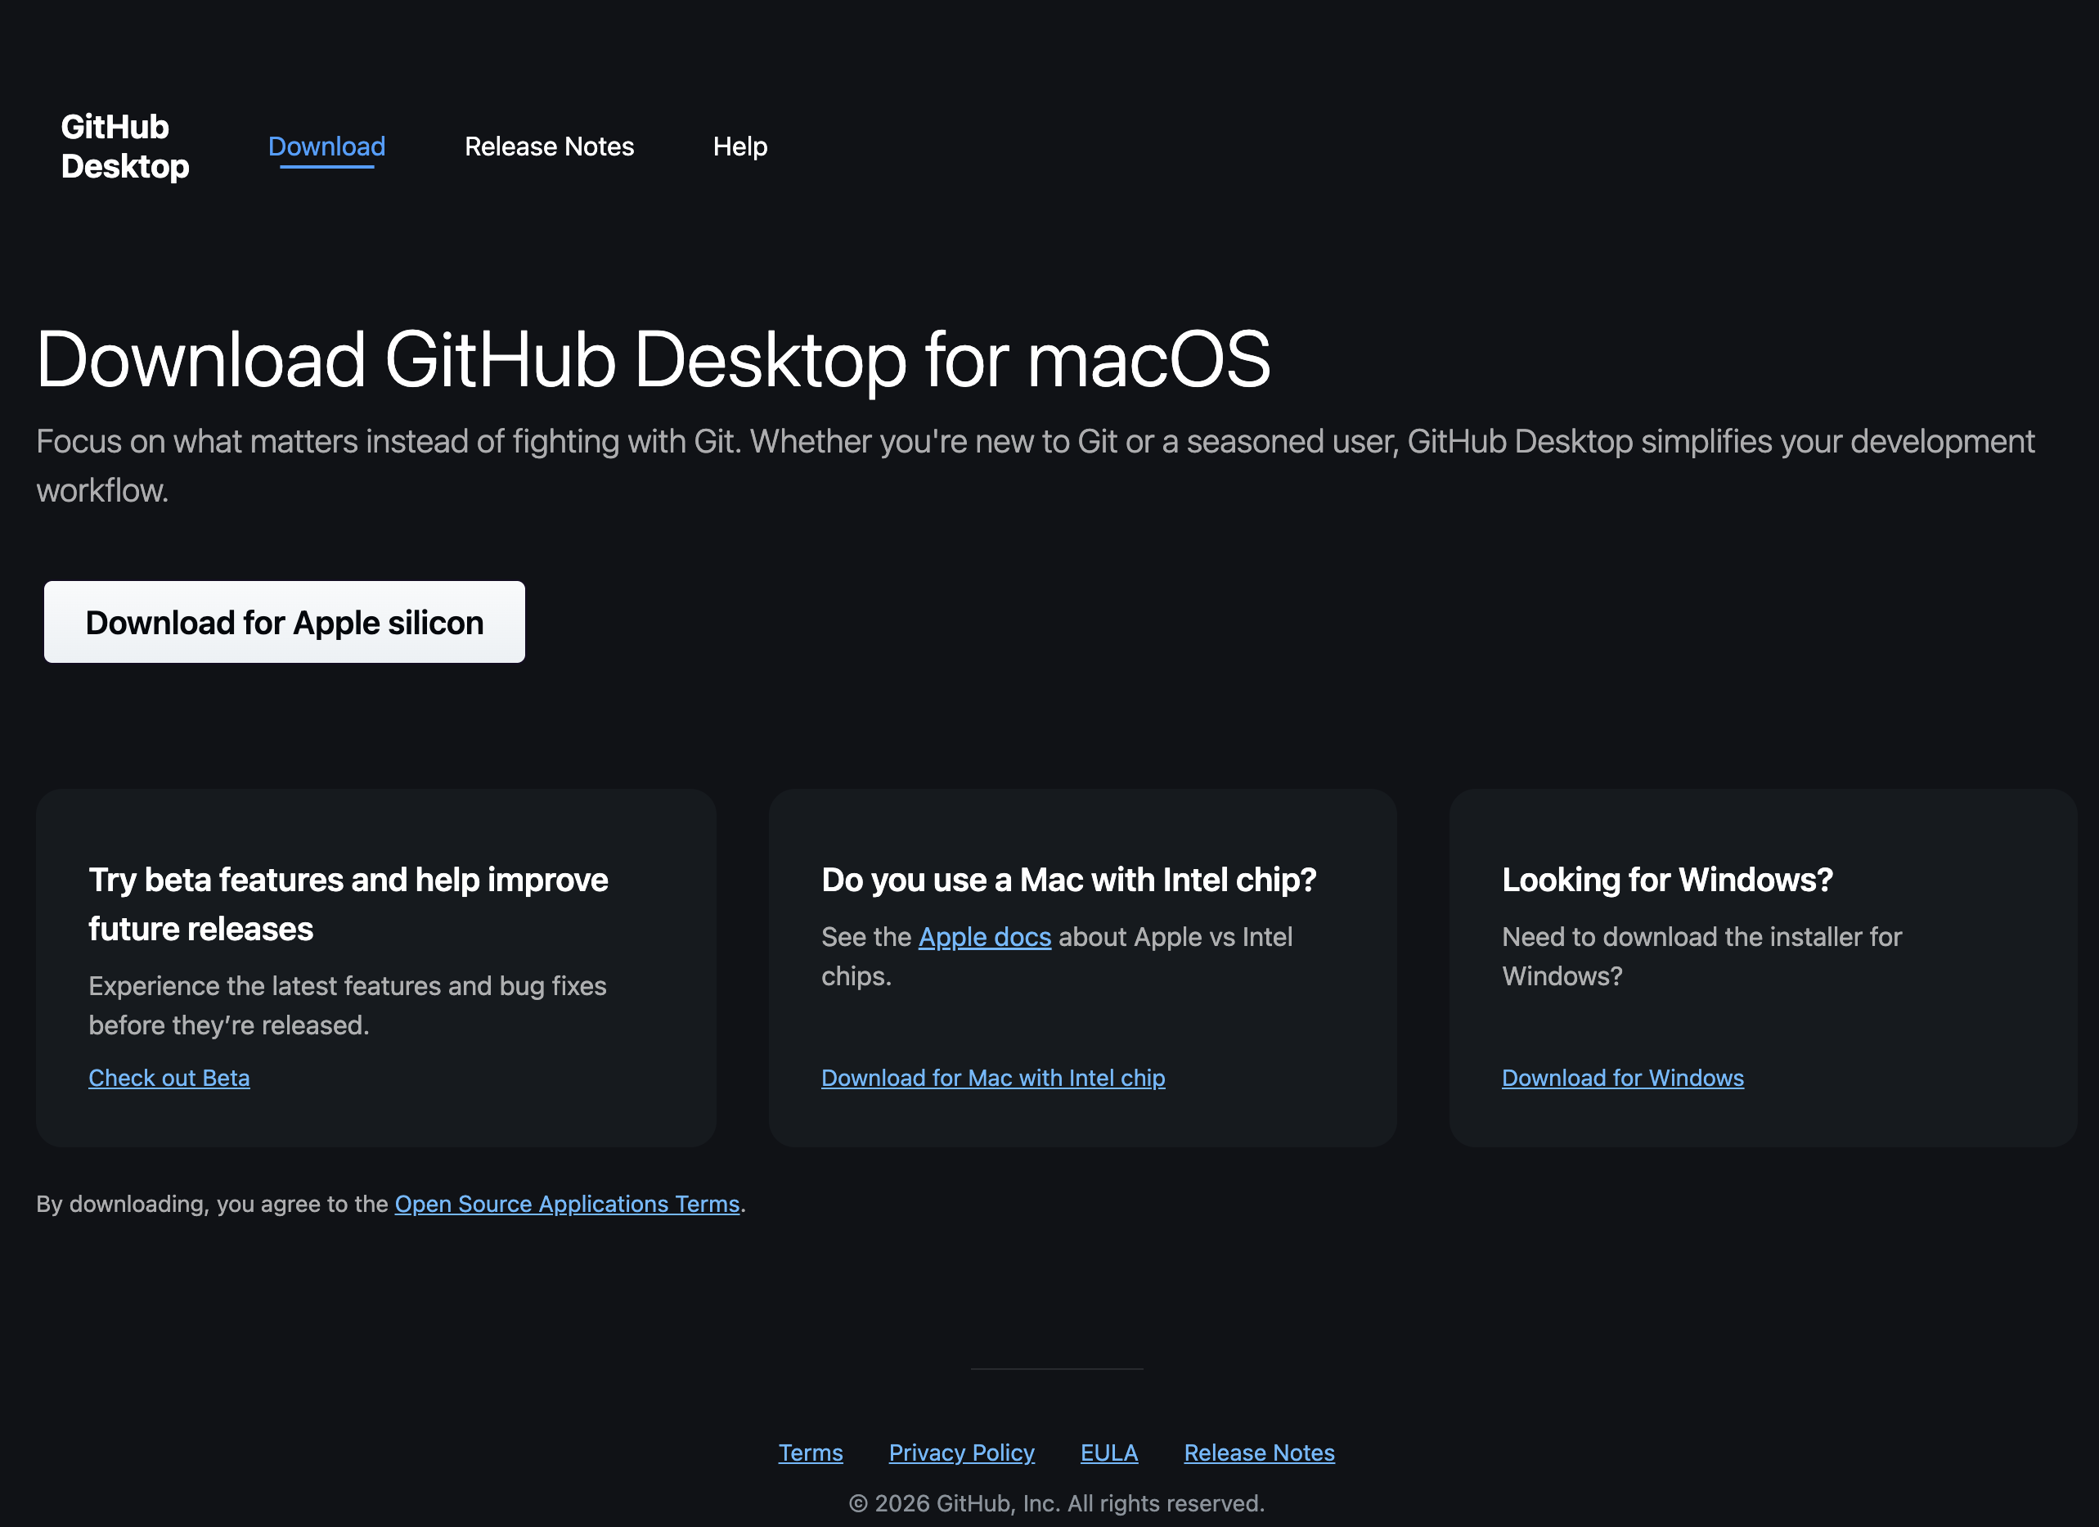
Task: Open Release Notes in the footer
Action: [x=1259, y=1453]
